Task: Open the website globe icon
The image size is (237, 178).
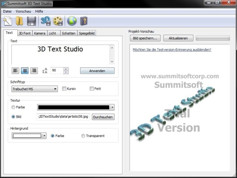Action: pyautogui.click(x=72, y=21)
